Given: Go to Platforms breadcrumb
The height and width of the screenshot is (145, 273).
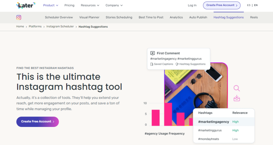Looking at the screenshot, I should (35, 27).
